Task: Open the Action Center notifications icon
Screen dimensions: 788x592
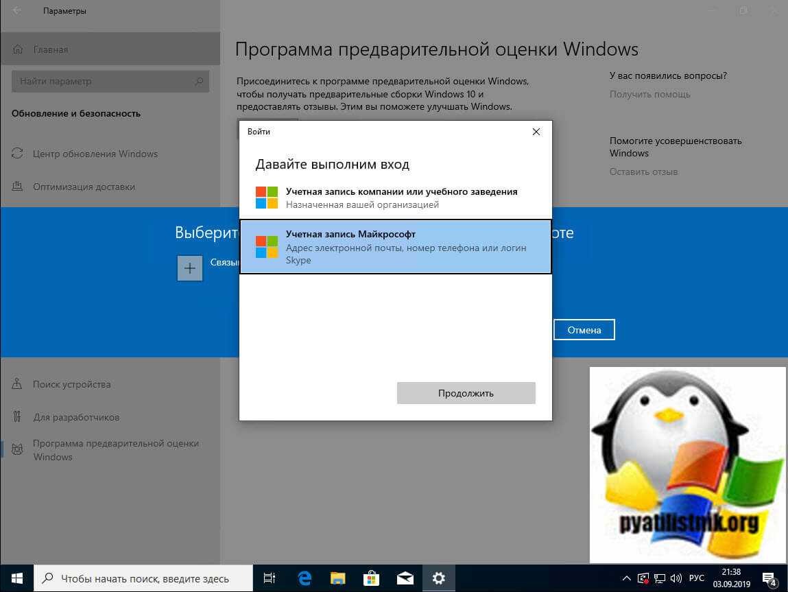Action: [769, 579]
